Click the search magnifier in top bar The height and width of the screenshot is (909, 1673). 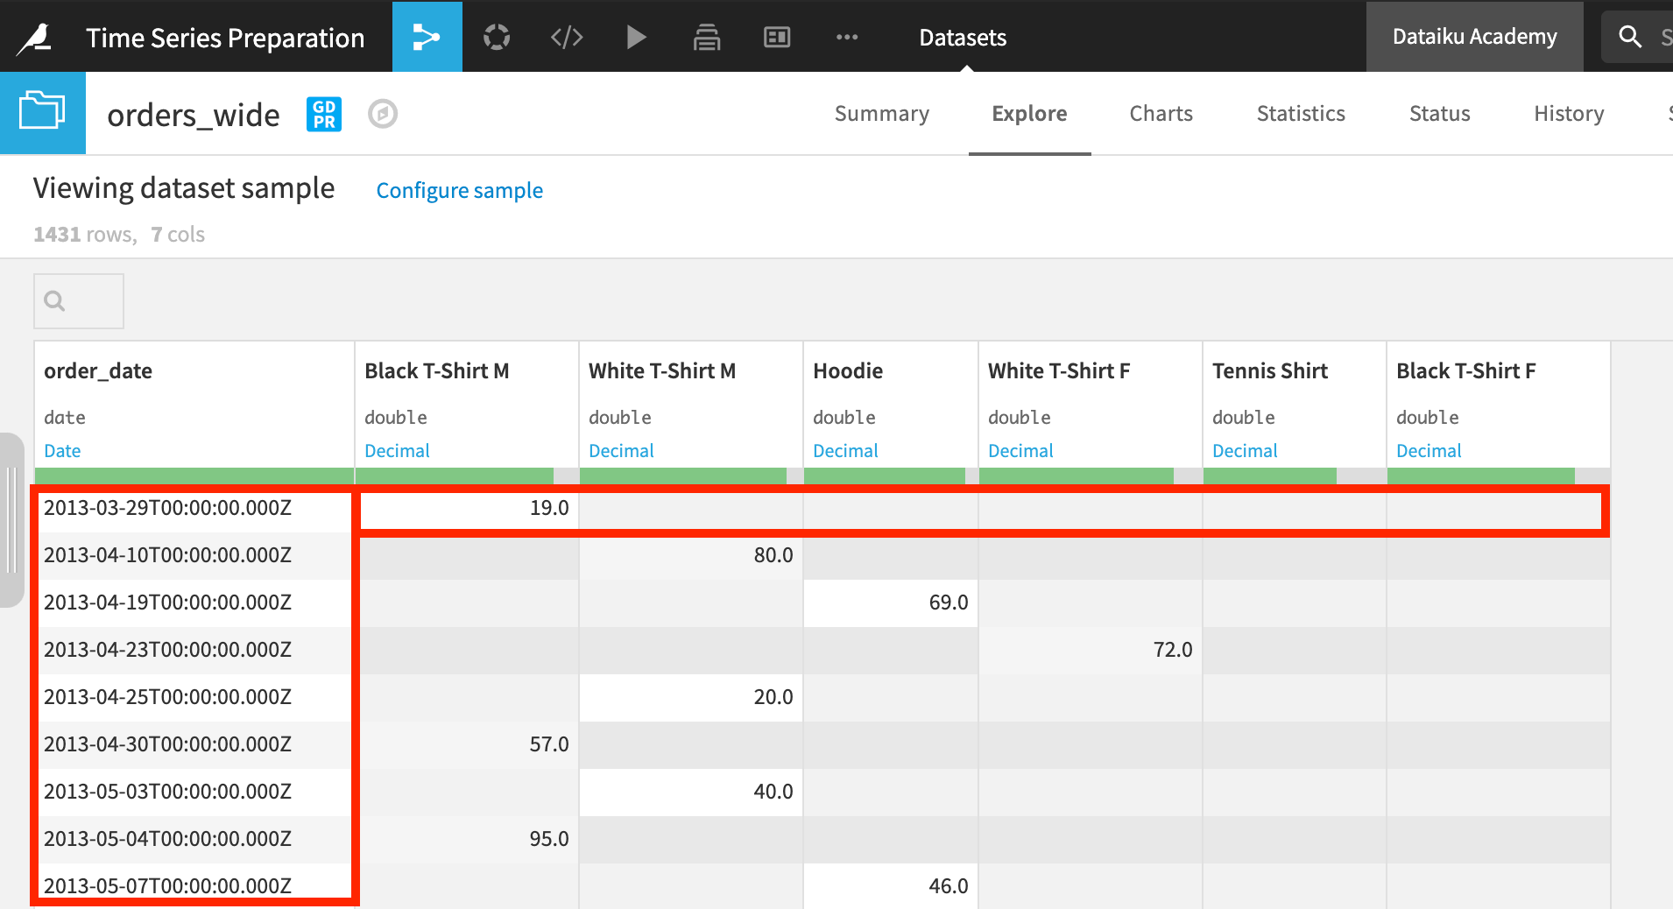(x=1630, y=37)
